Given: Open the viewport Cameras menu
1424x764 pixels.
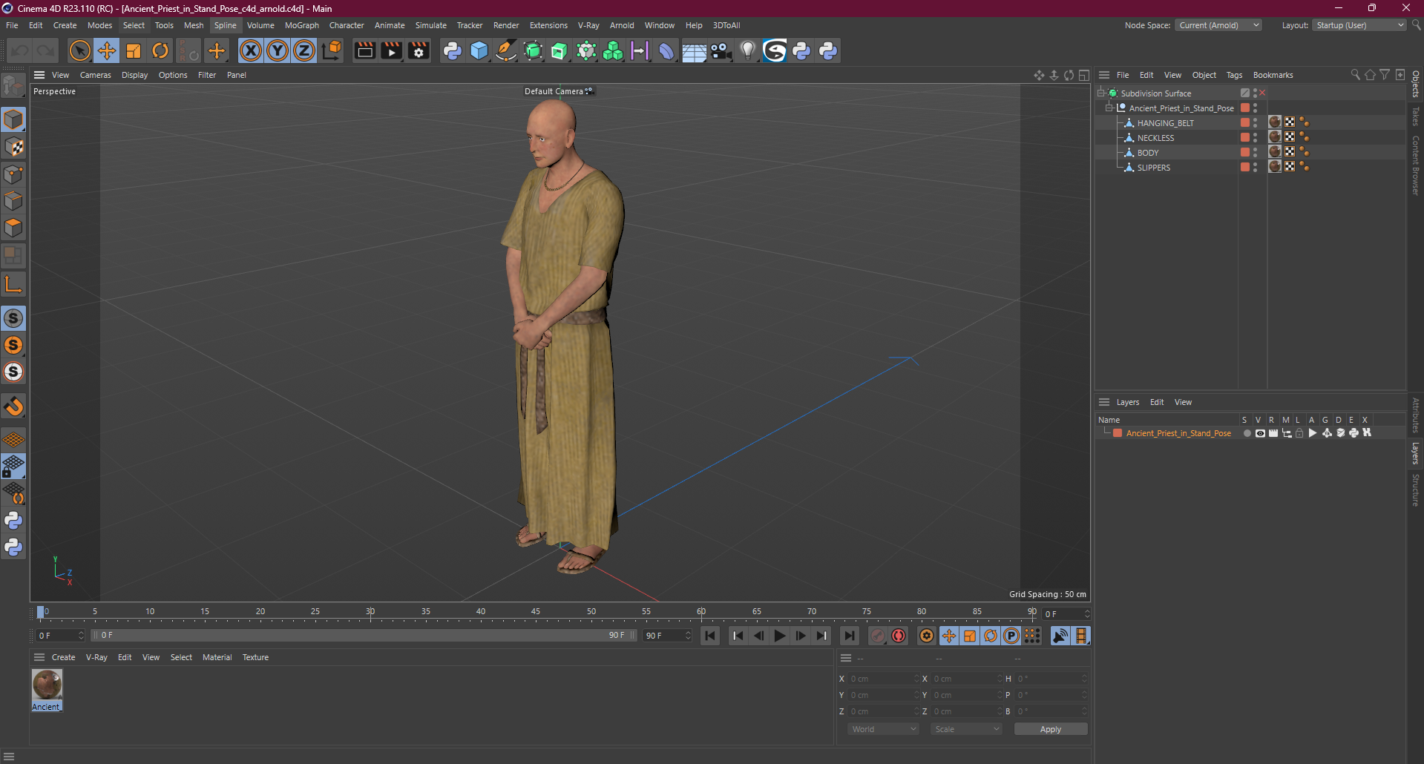Looking at the screenshot, I should point(95,75).
